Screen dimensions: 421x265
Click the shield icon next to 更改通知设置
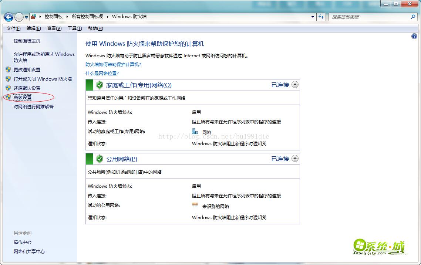pyautogui.click(x=8, y=69)
